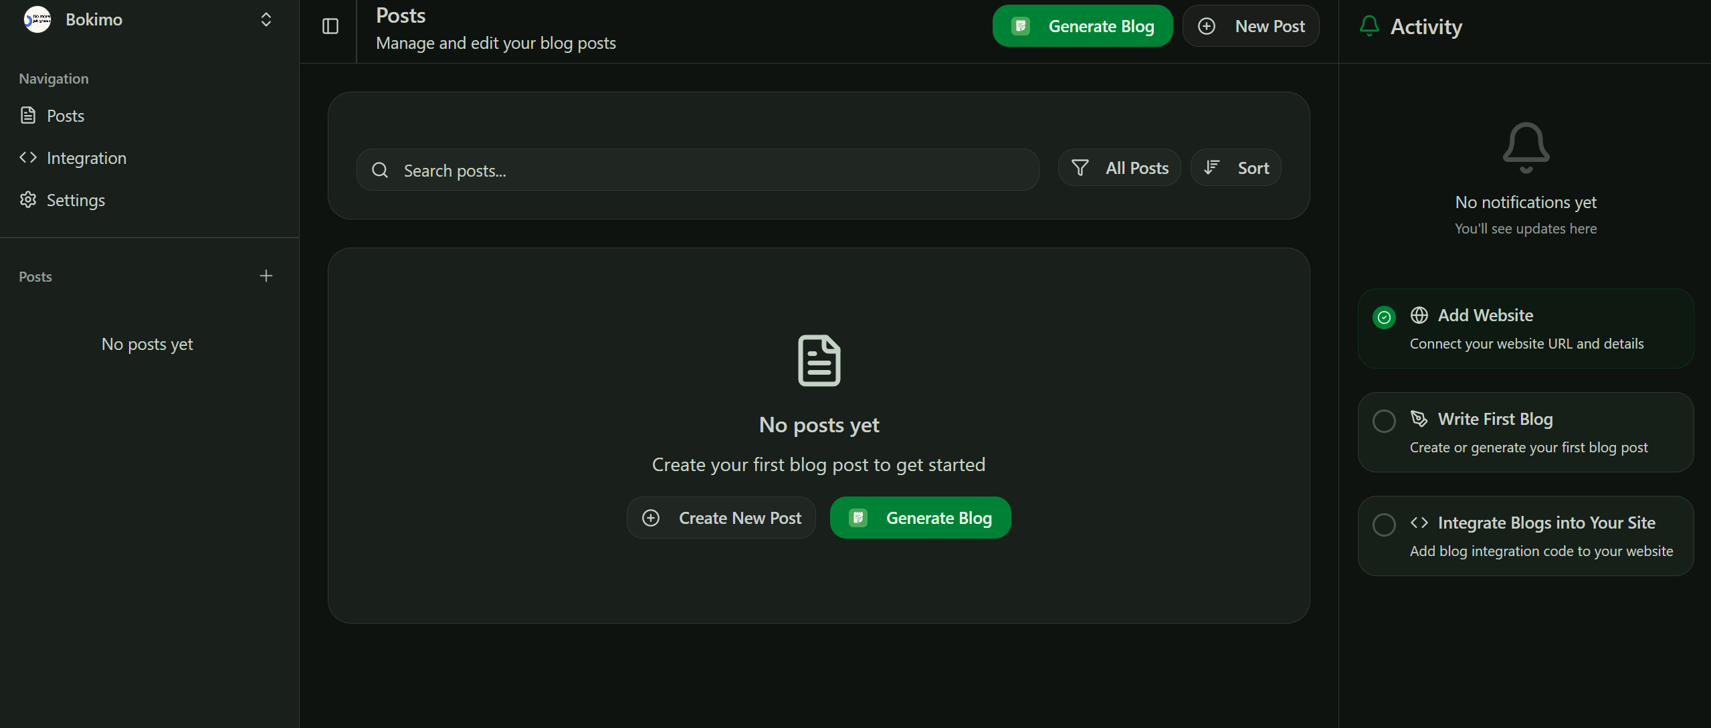
Task: Click the large document icon placeholder
Action: (x=819, y=361)
